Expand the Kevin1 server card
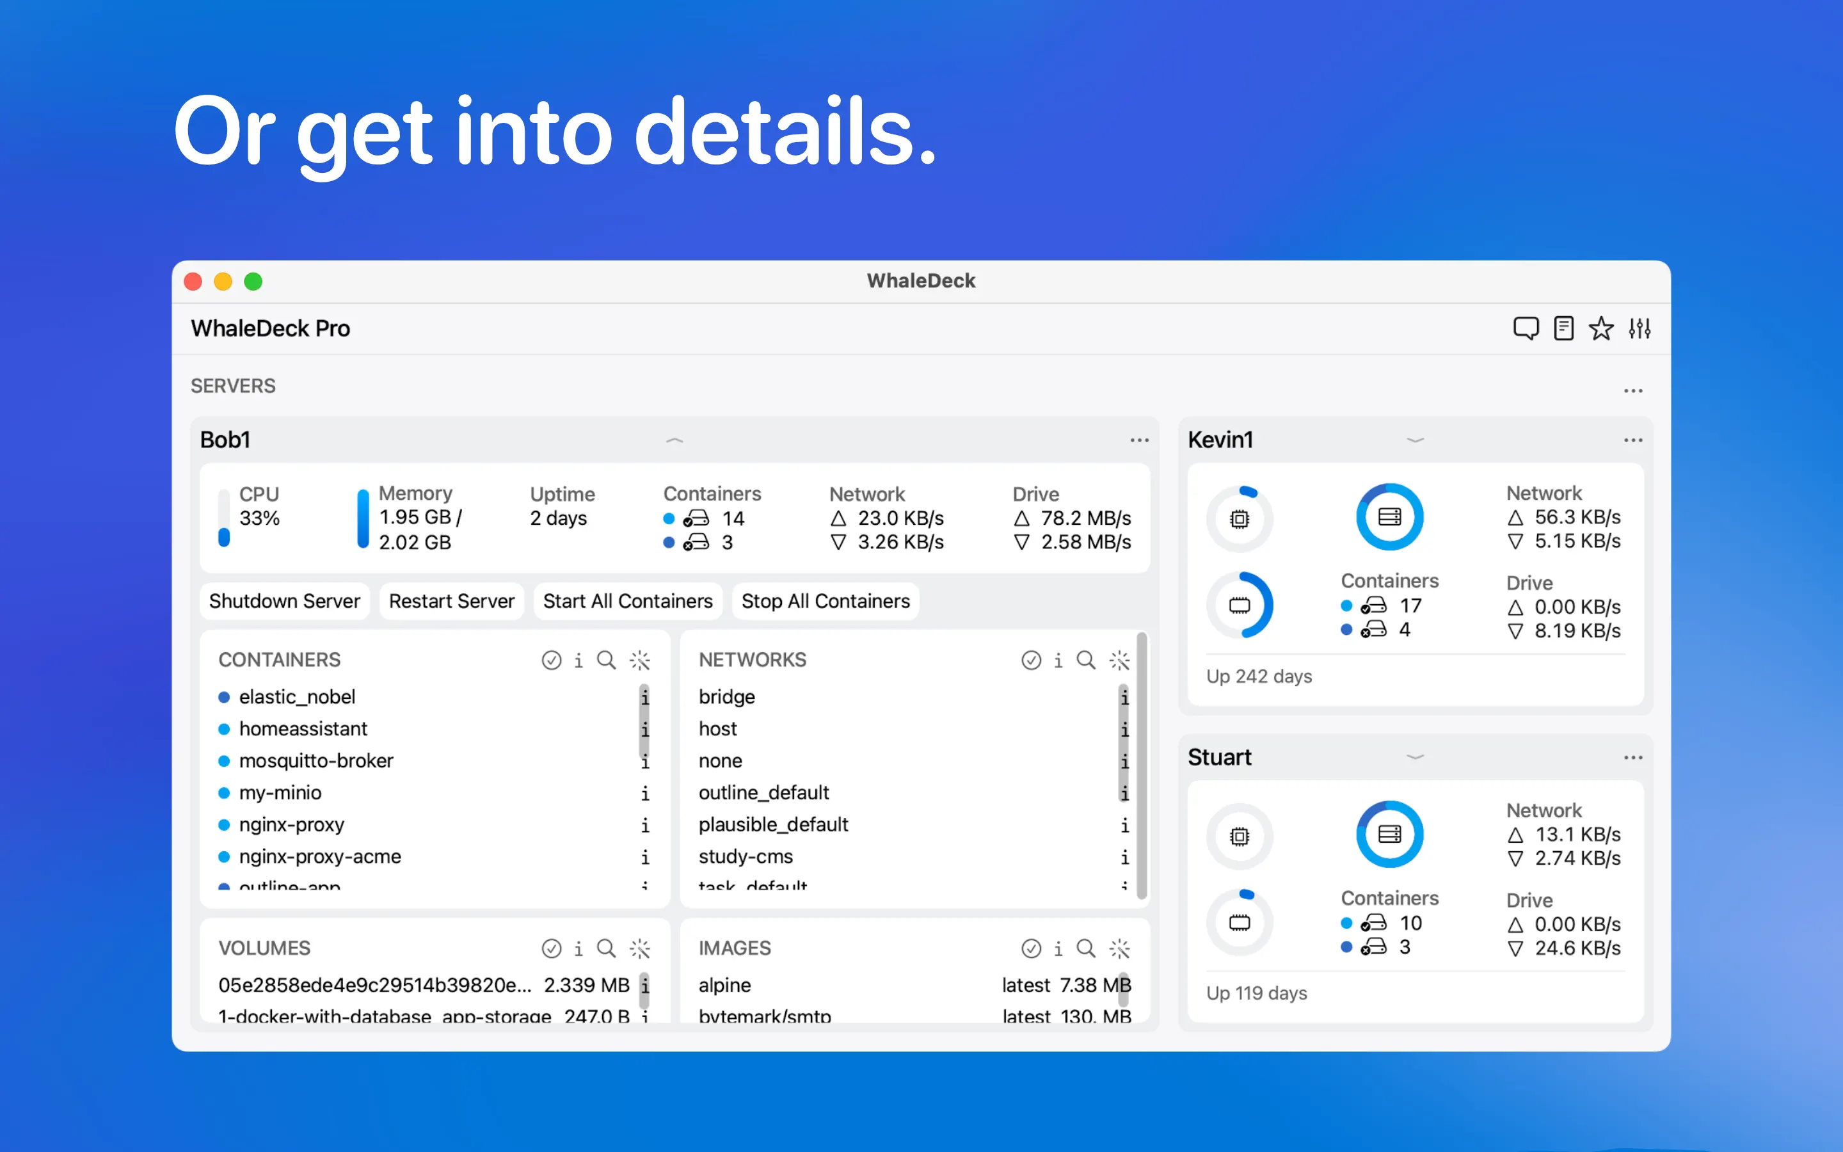The image size is (1843, 1152). click(1415, 440)
